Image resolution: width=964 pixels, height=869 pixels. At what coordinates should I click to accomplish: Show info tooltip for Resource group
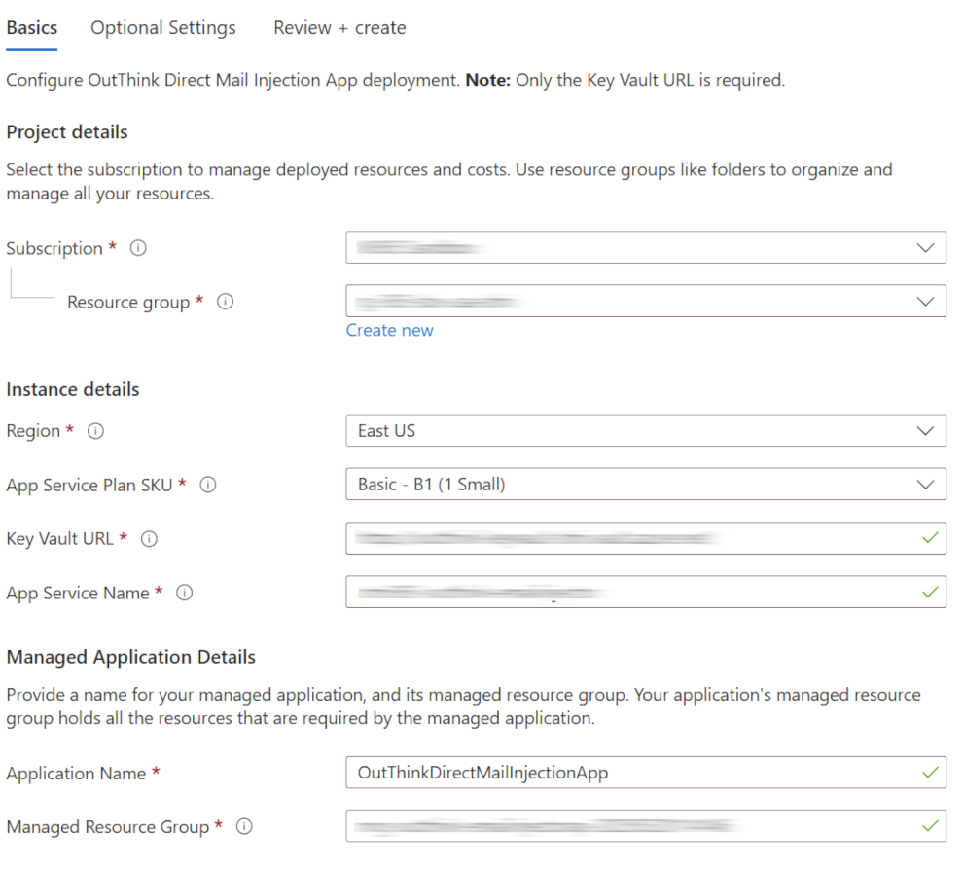coord(225,302)
